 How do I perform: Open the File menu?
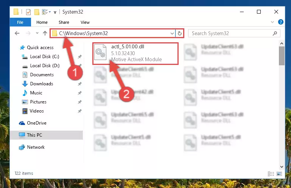tap(20, 22)
